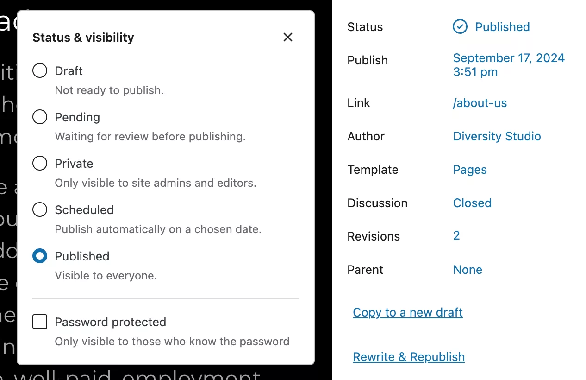Select the Pending status option
Viewport: 586px width, 380px height.
tap(40, 117)
